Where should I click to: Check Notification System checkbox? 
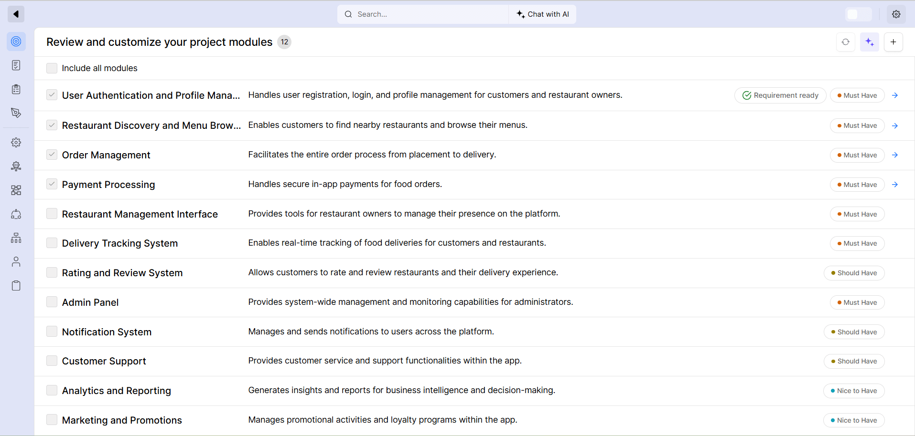point(52,332)
